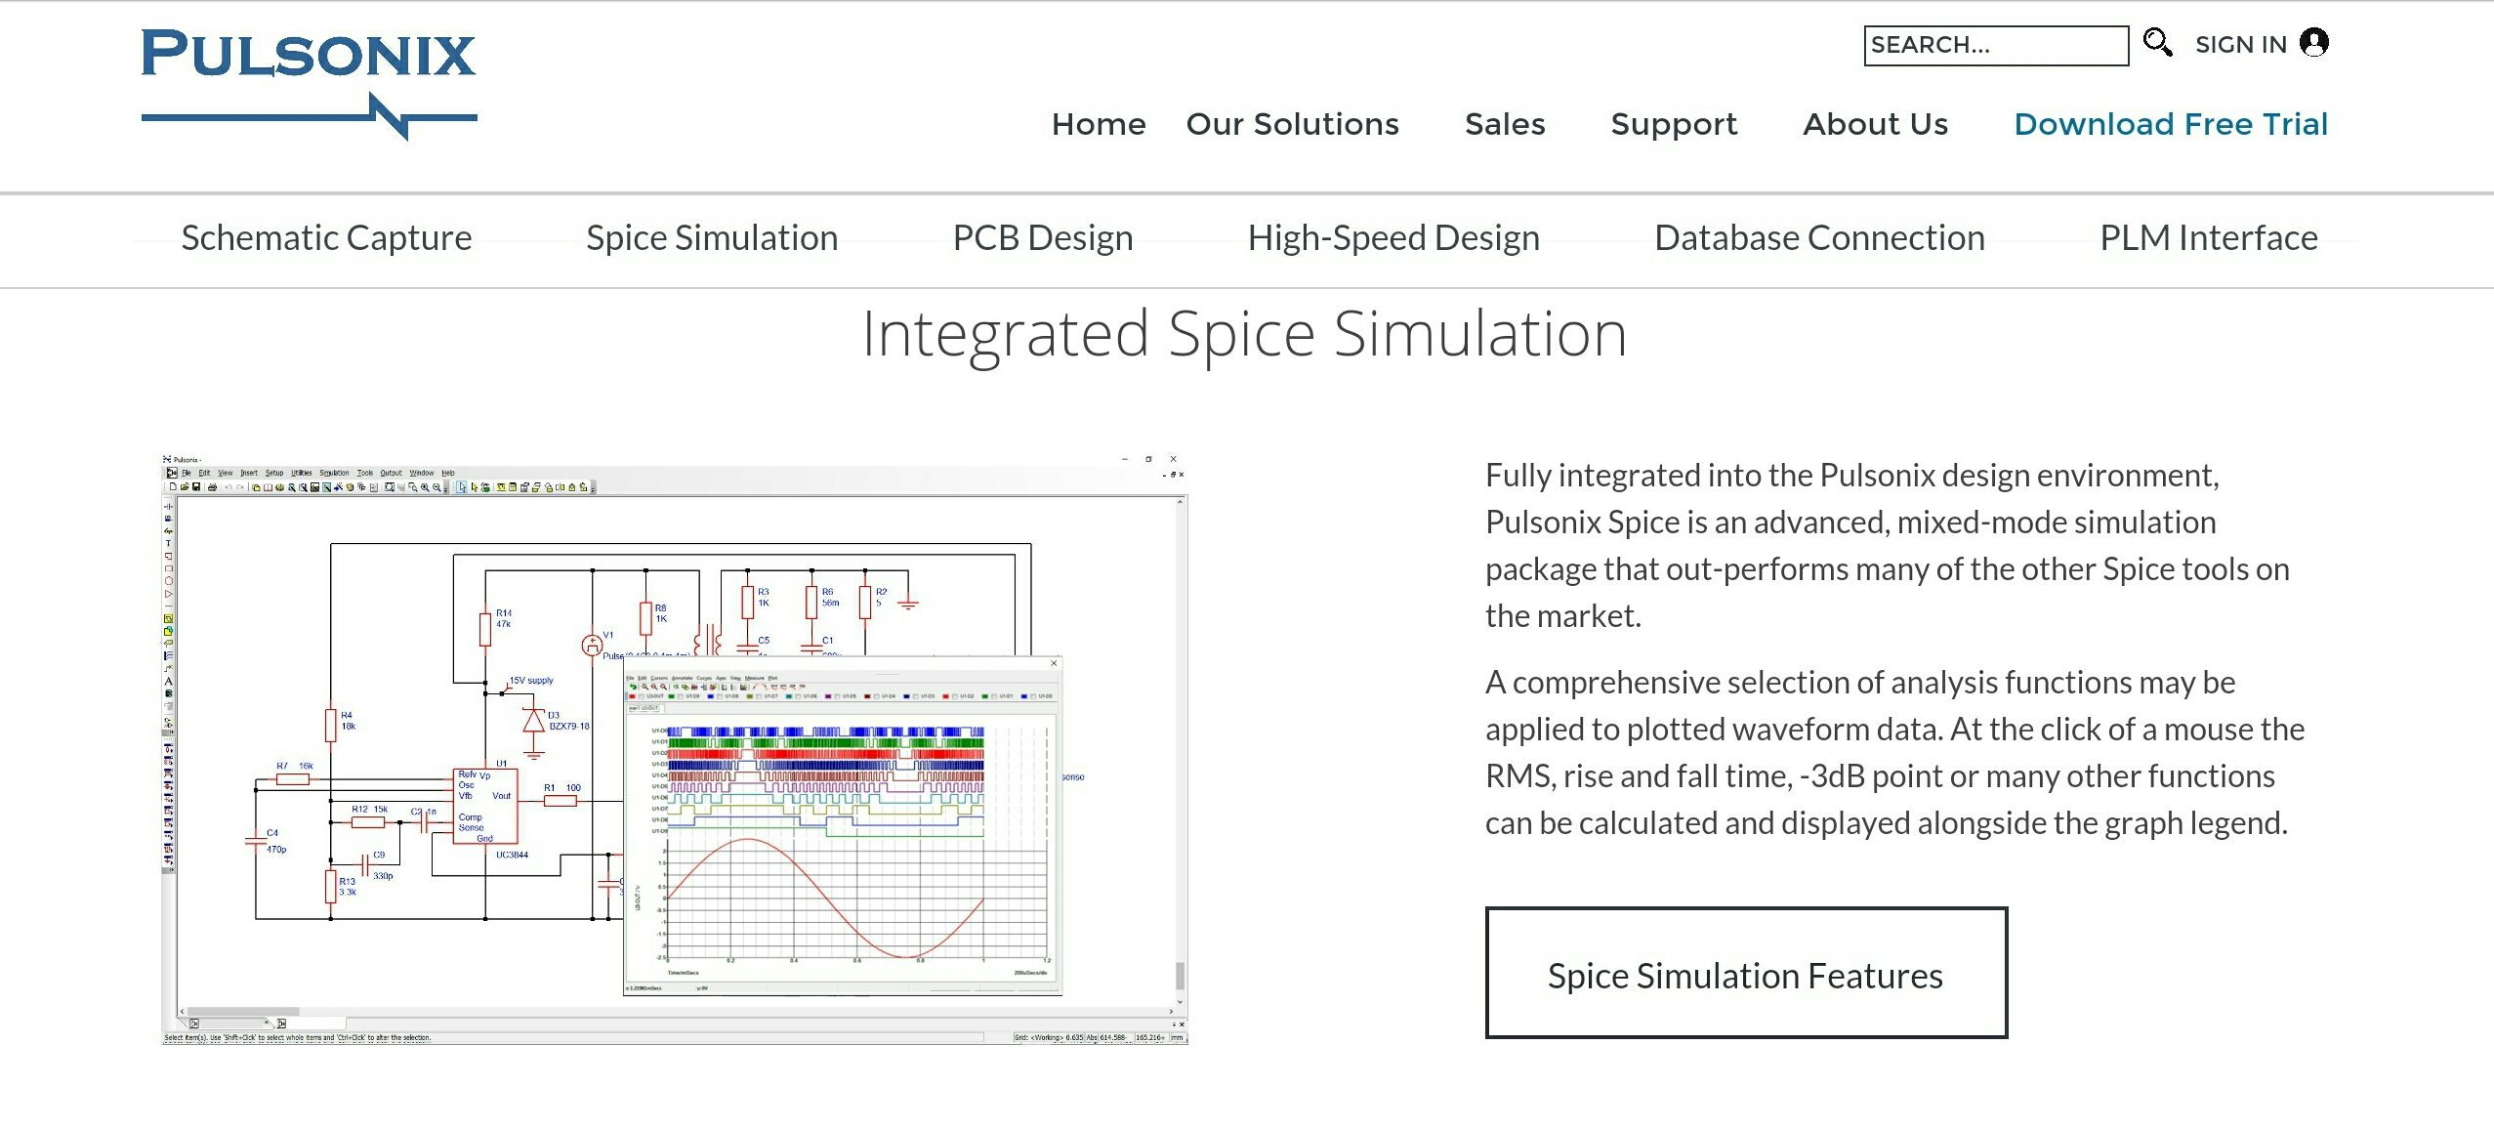
Task: Switch to Spice Simulation tab
Action: [712, 238]
